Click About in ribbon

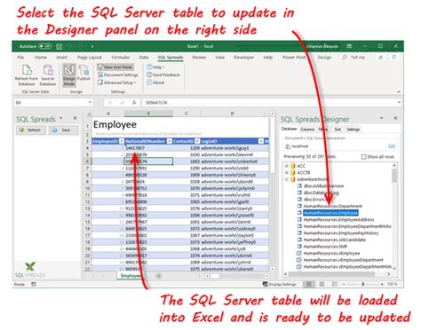coord(155,82)
